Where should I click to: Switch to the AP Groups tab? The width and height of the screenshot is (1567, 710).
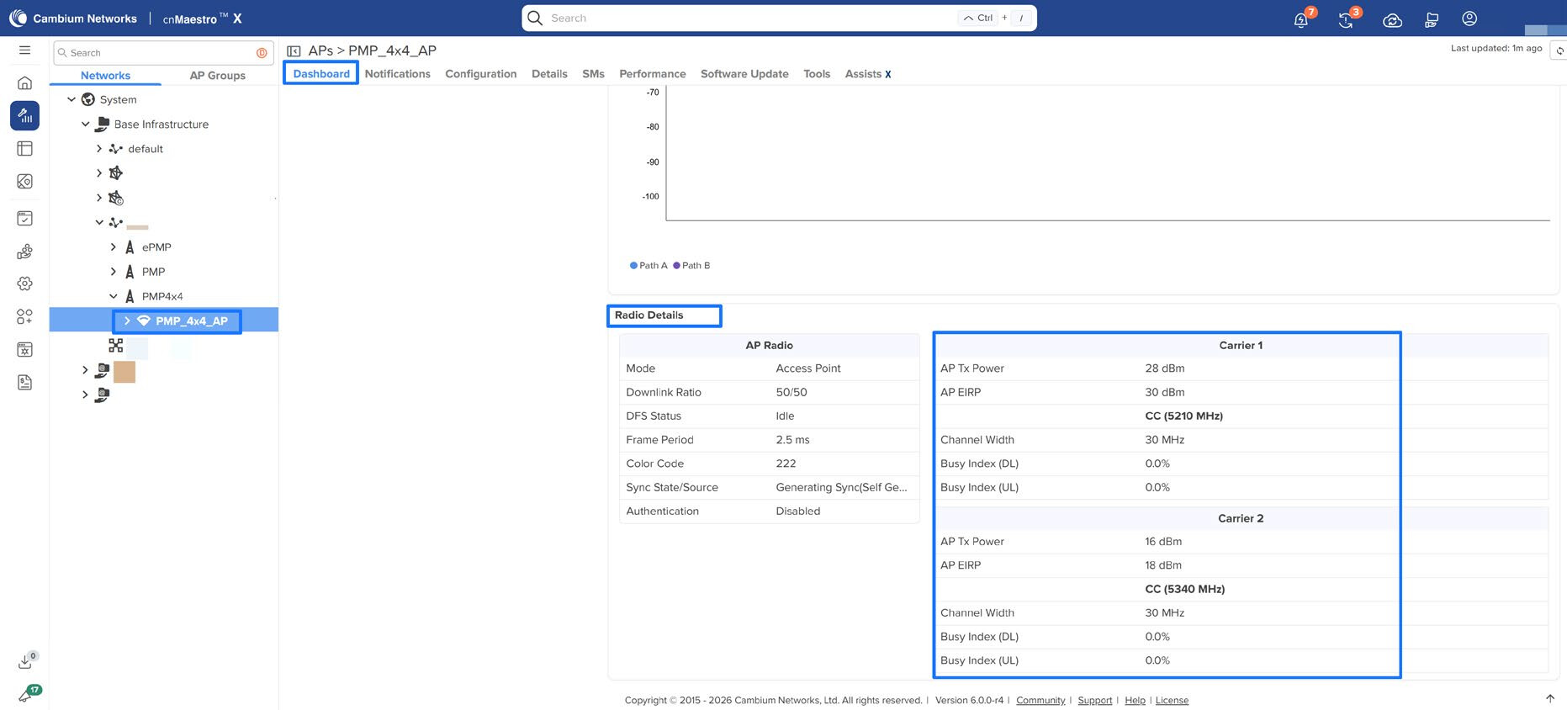[218, 76]
